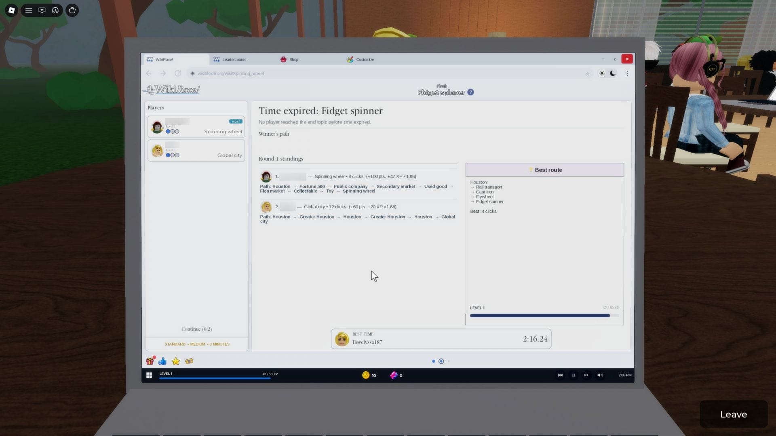The width and height of the screenshot is (776, 436).
Task: Click the browser back arrow
Action: click(x=149, y=73)
